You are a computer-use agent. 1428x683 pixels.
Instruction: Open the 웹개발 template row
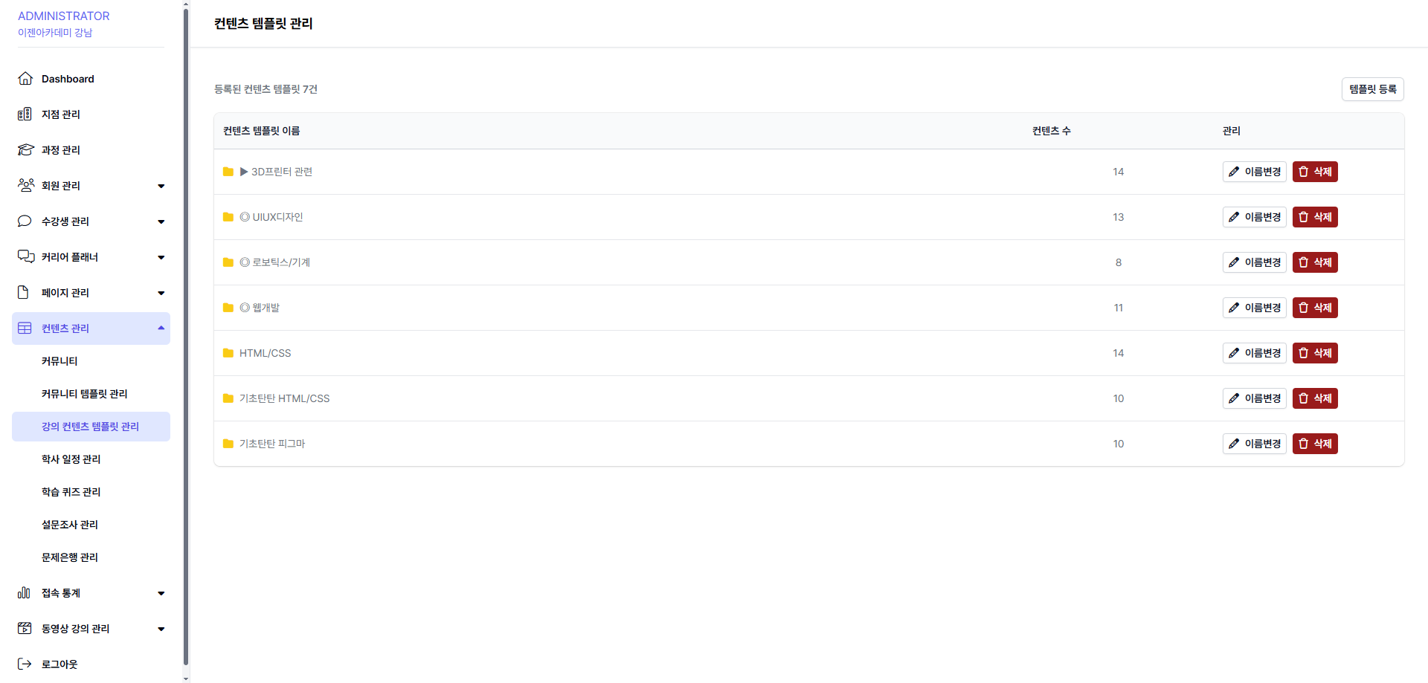(266, 308)
